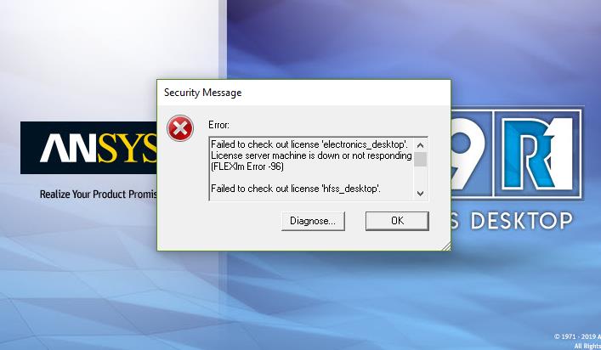
Task: Click the scrollbar thumb in the message box
Action: 420,160
